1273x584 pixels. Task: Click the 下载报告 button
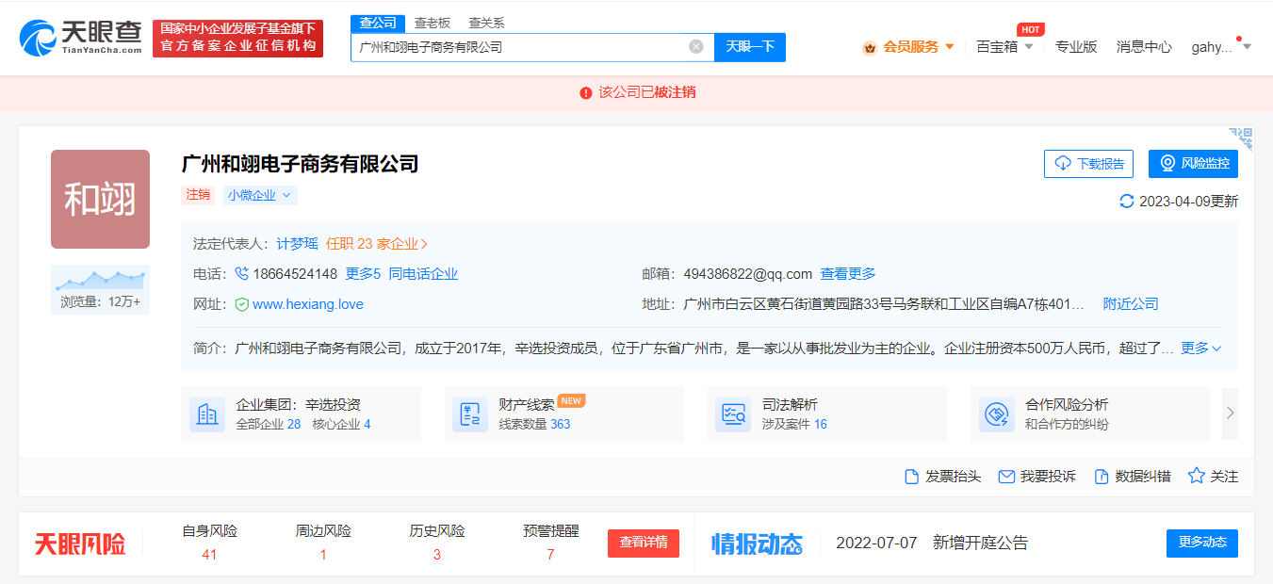point(1088,164)
